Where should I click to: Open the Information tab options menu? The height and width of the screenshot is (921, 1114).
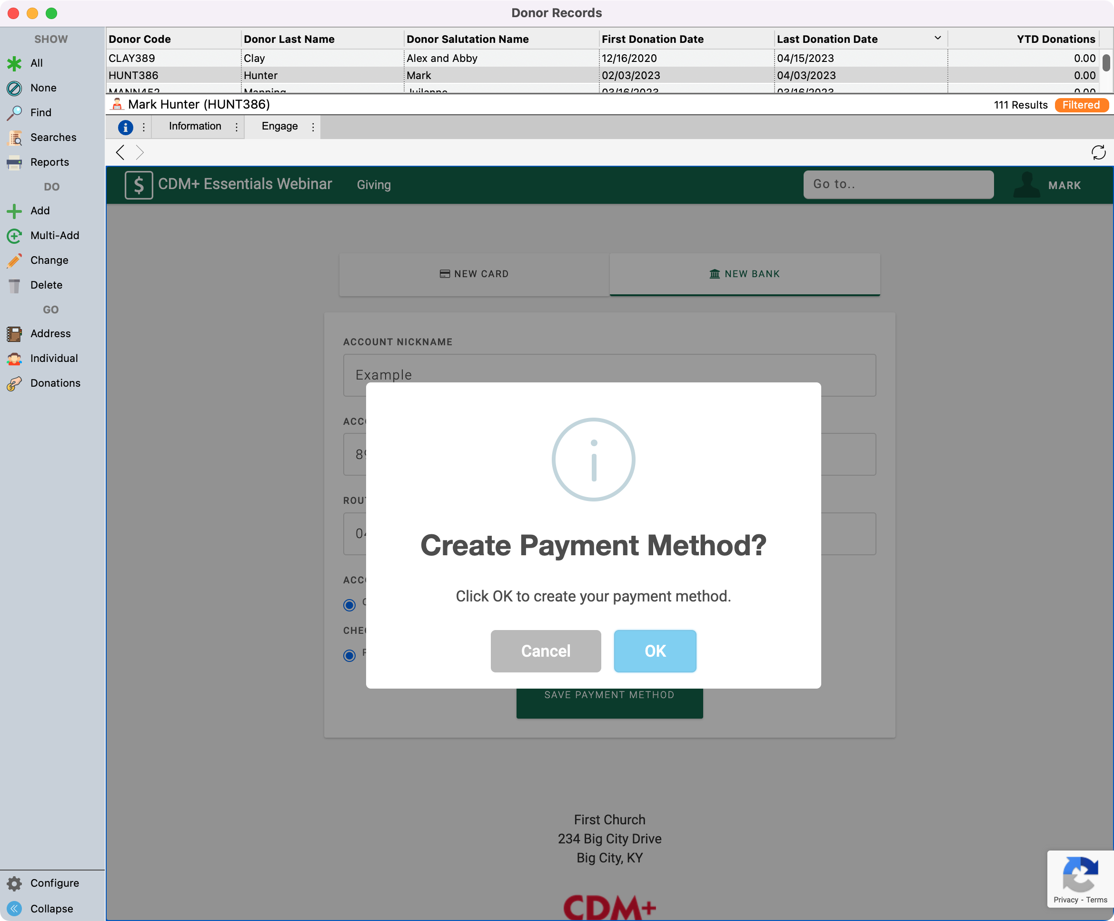(237, 127)
